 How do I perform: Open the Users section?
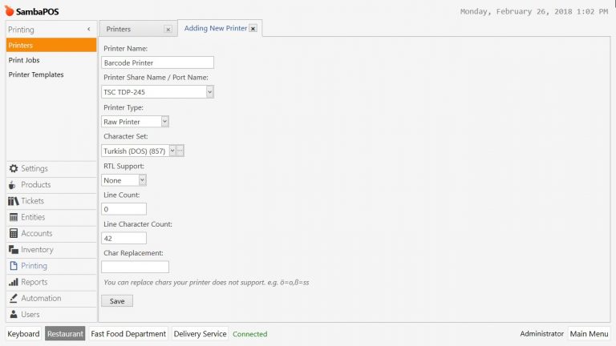pyautogui.click(x=51, y=314)
